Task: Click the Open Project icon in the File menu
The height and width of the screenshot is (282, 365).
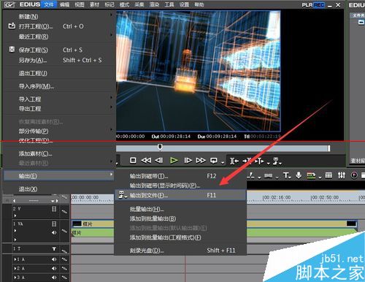Action: 12,26
